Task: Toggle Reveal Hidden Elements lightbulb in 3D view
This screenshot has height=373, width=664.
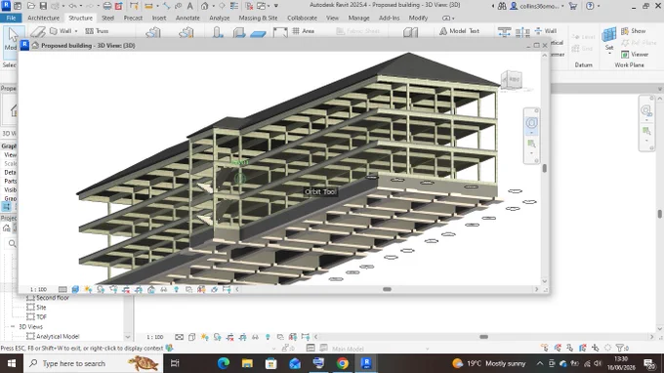Action: 176,290
